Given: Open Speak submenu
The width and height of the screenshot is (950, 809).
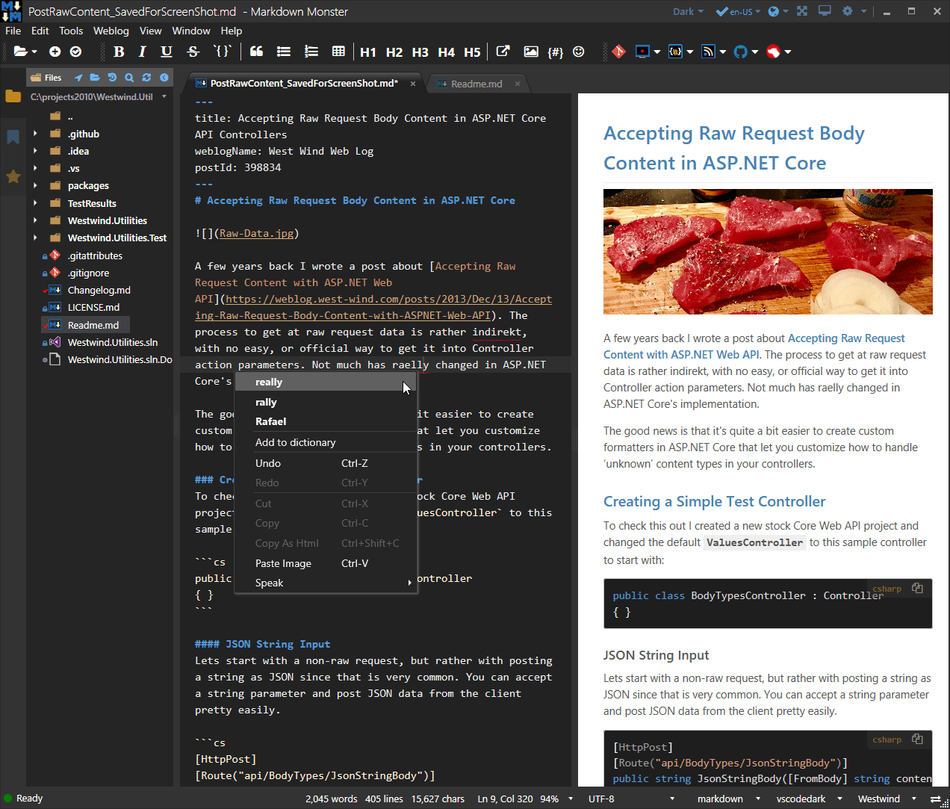Looking at the screenshot, I should click(326, 583).
